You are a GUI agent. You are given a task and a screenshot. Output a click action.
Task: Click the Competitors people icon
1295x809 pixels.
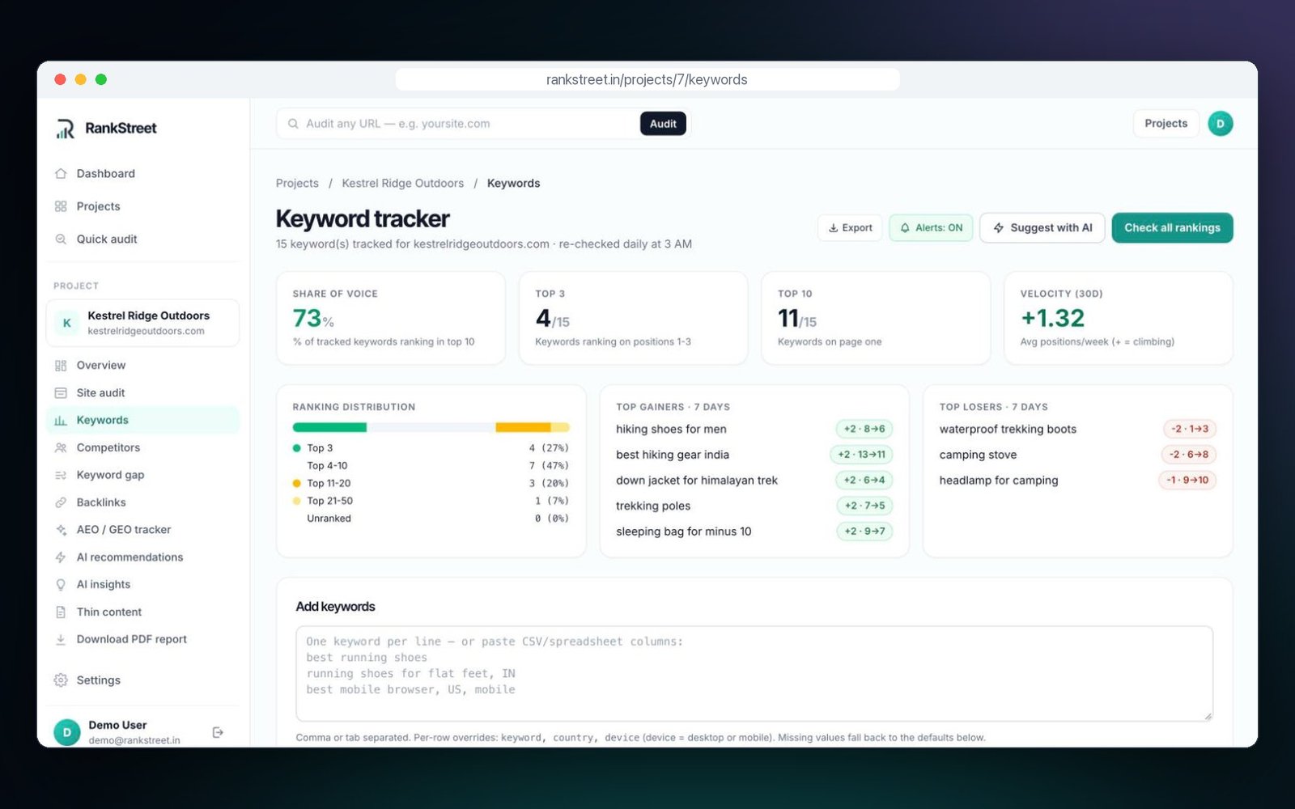pos(61,447)
